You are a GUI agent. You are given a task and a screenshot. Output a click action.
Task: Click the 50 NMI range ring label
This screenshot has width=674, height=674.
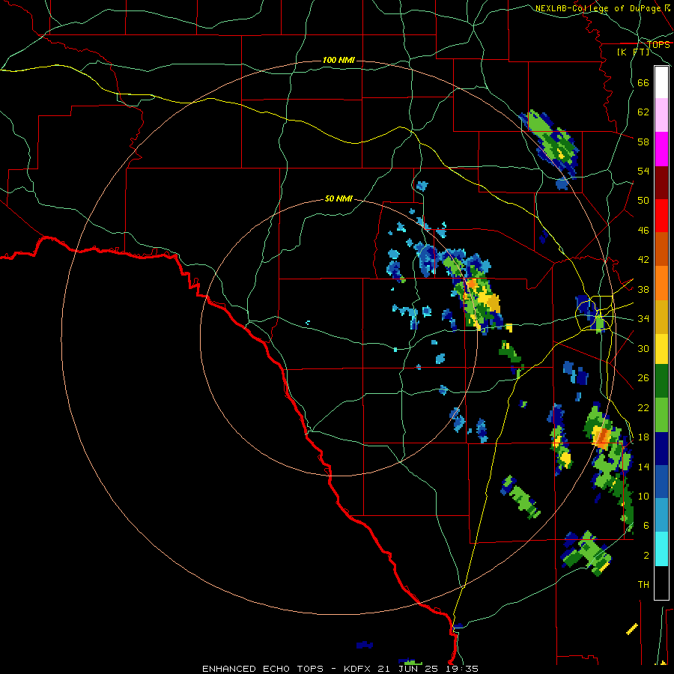[338, 198]
